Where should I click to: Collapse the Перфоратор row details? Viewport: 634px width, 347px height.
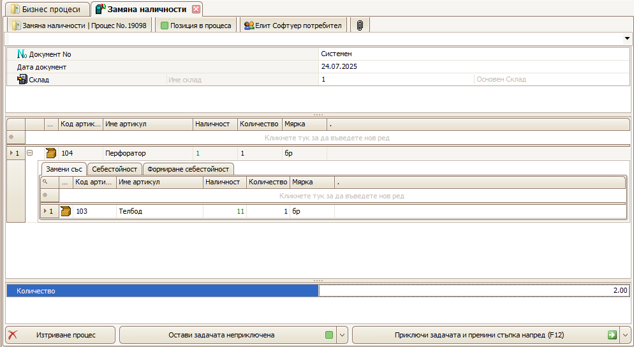[x=29, y=153]
